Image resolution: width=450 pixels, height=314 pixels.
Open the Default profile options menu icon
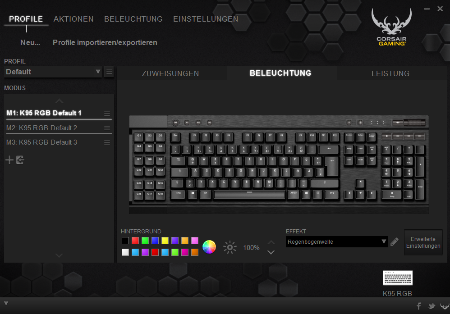pyautogui.click(x=109, y=72)
